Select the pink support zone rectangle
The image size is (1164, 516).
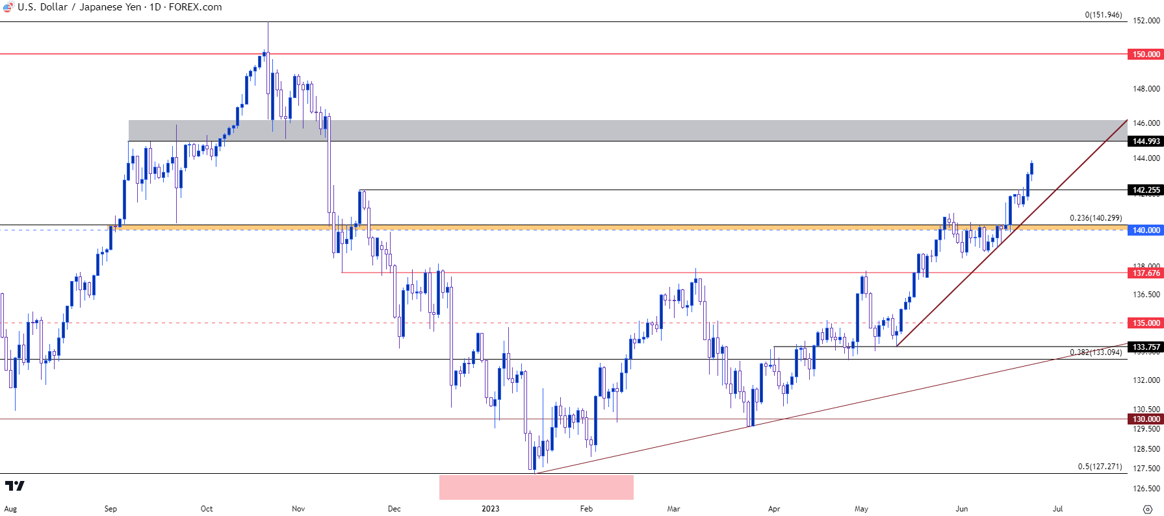pos(536,487)
